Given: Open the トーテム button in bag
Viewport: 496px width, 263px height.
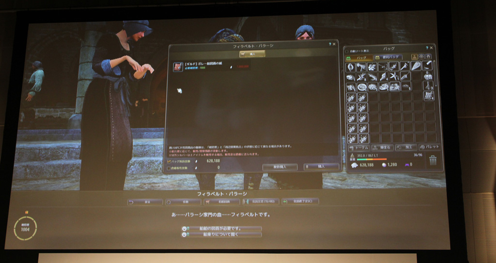Looking at the screenshot, I should (x=359, y=148).
